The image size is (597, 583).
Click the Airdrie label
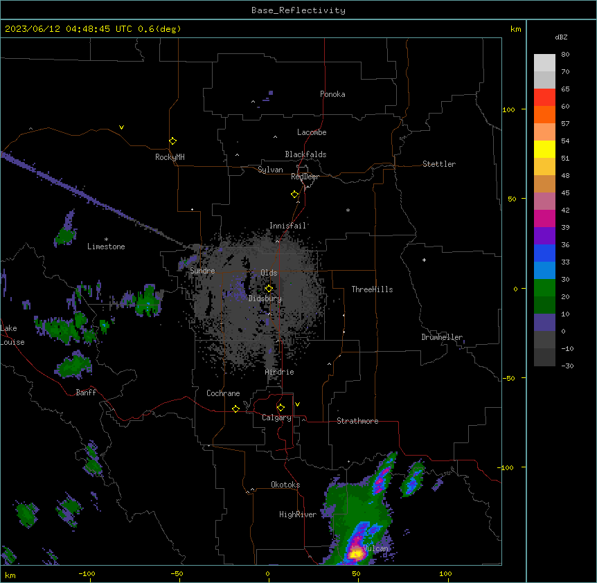point(279,372)
